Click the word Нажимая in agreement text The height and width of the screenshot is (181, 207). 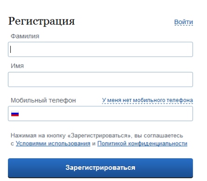point(23,136)
